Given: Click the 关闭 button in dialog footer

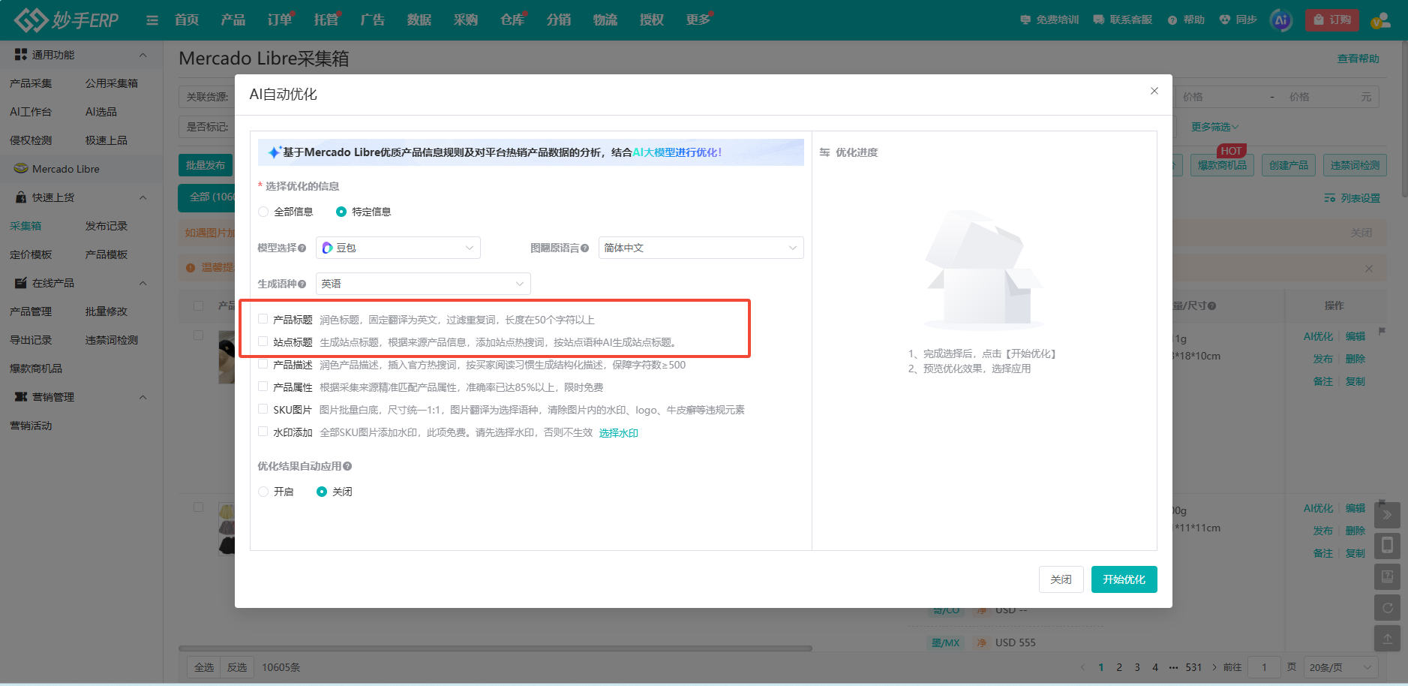Looking at the screenshot, I should click(1061, 579).
